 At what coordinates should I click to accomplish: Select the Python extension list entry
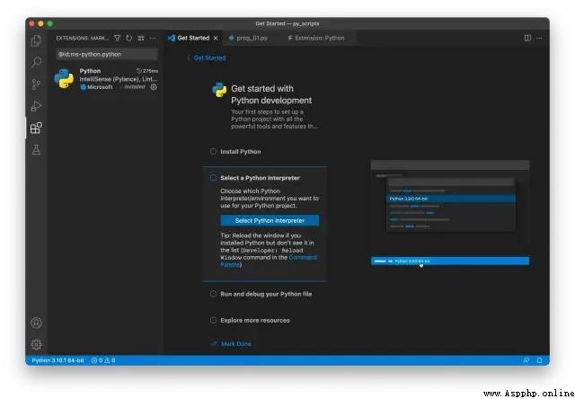click(x=106, y=79)
